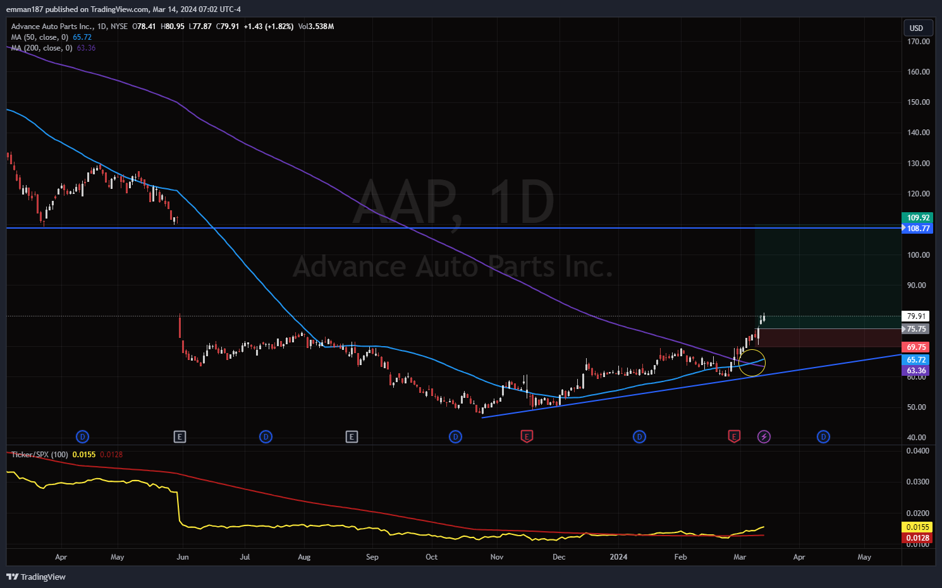Click the gray earnings marker just before Jun
This screenshot has width=942, height=588.
pos(180,436)
